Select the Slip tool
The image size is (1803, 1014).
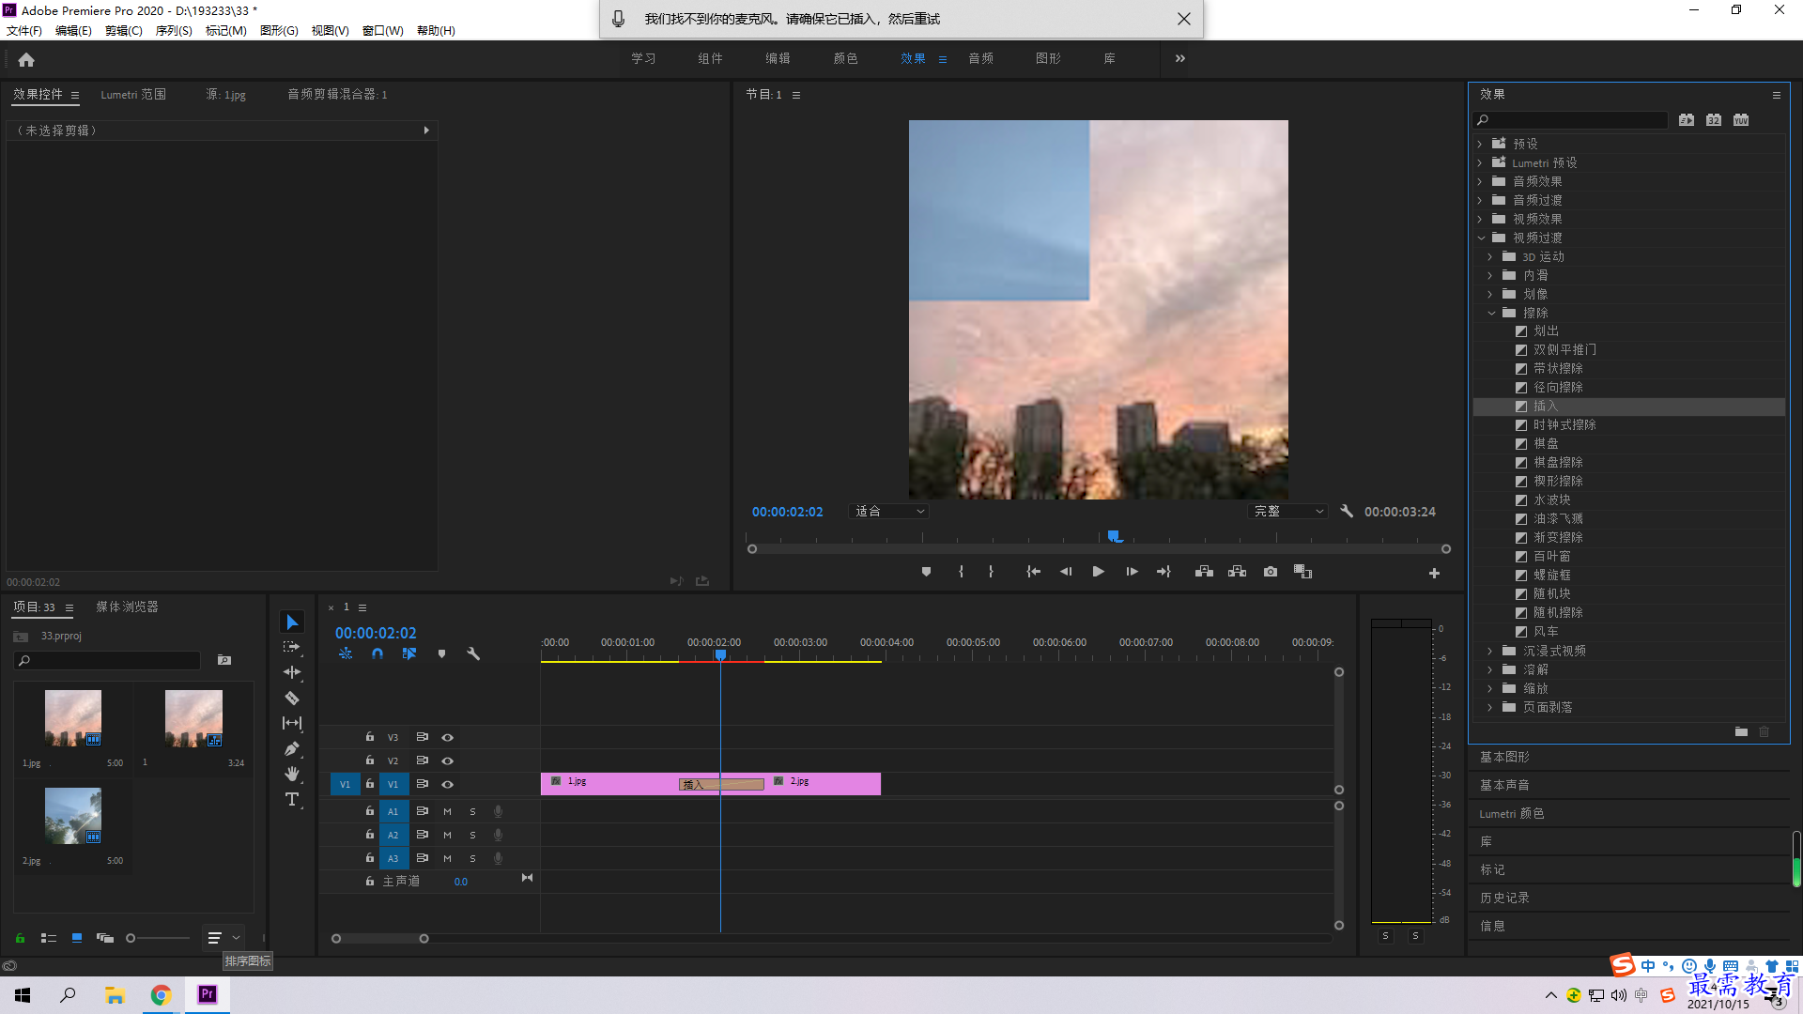(292, 723)
